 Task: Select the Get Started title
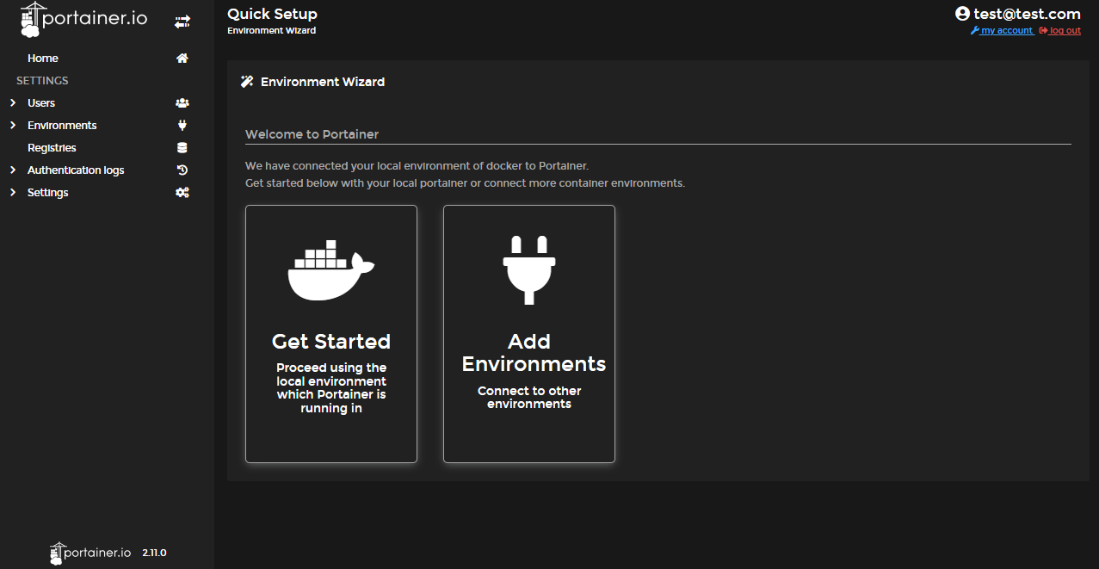pyautogui.click(x=331, y=342)
